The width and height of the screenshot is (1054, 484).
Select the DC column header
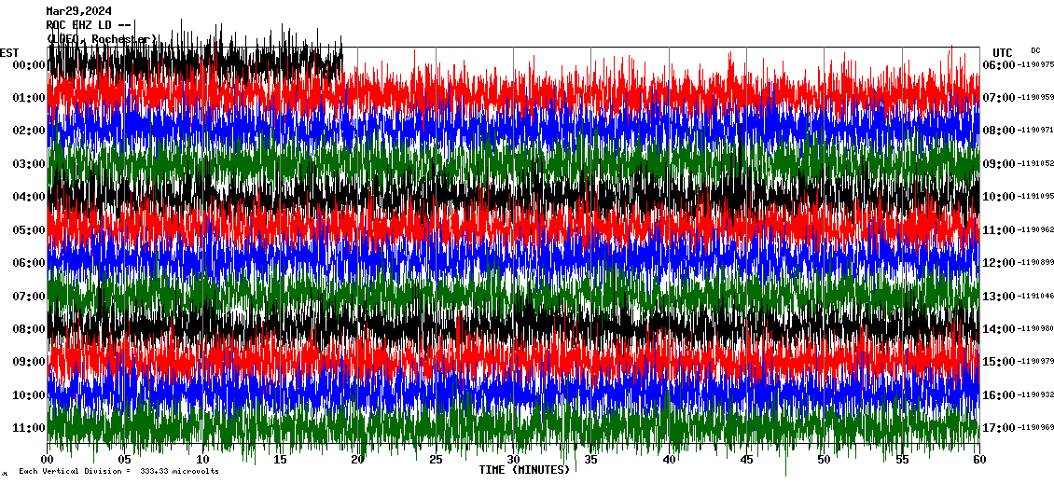pos(1035,50)
